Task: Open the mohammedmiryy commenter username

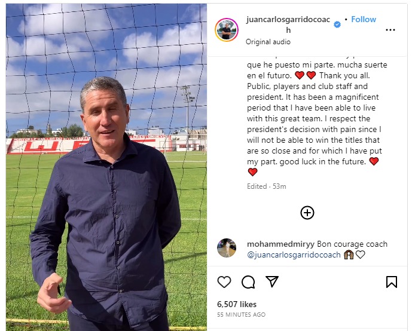Action: coord(280,244)
